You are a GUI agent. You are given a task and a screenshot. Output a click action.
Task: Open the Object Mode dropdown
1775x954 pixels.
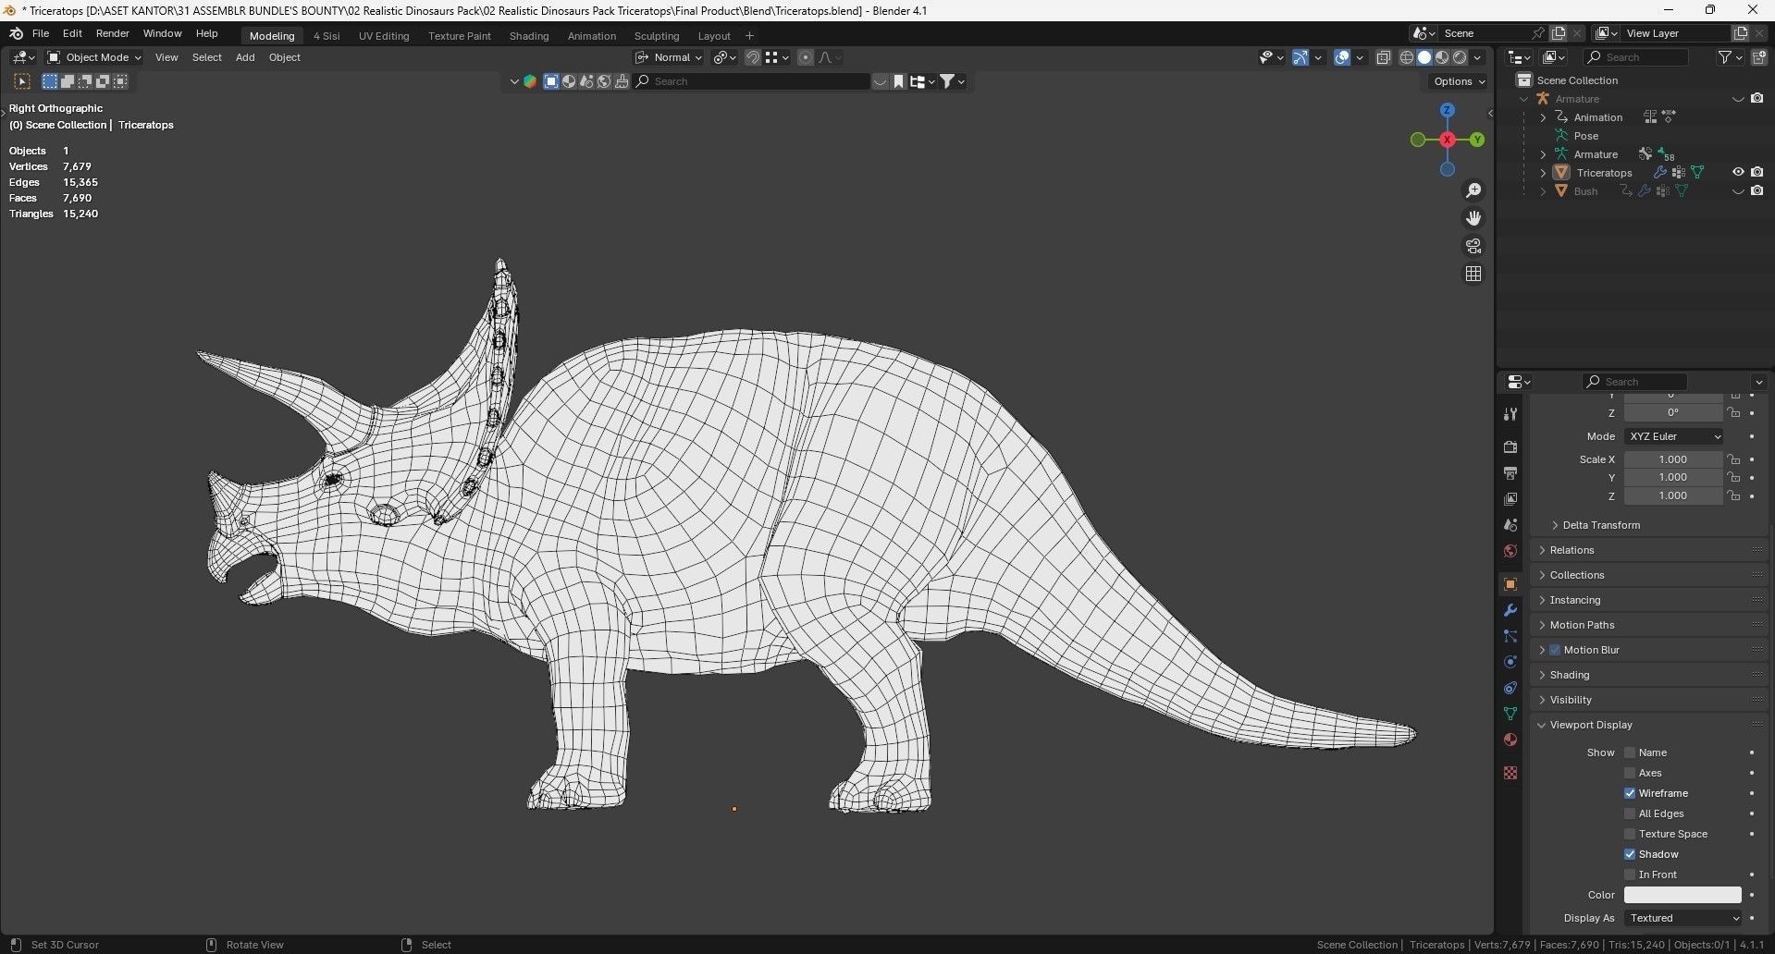(x=93, y=57)
